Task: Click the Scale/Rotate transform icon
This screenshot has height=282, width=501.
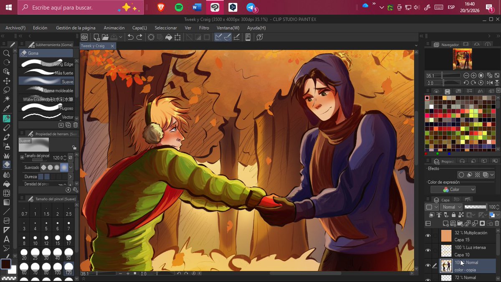Action: [x=177, y=37]
